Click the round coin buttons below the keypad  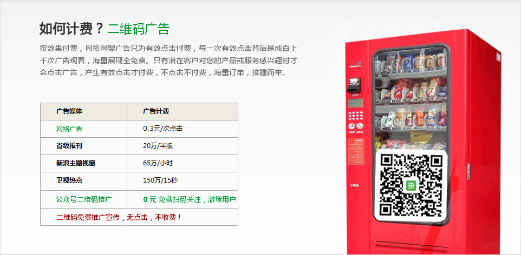(355, 126)
